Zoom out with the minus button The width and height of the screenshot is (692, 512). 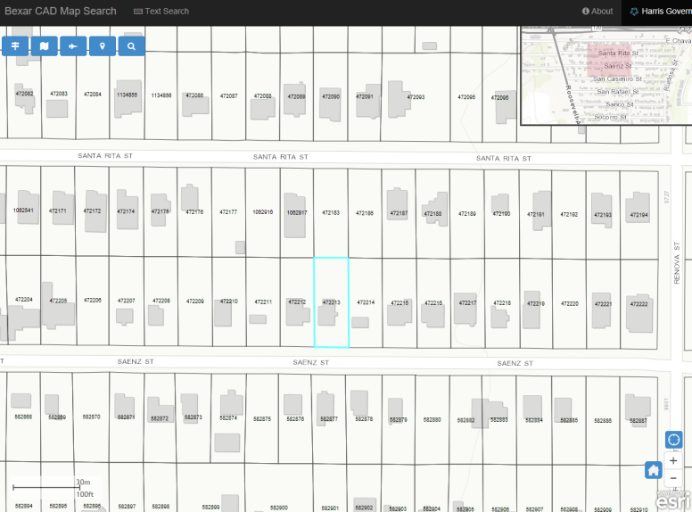[673, 478]
